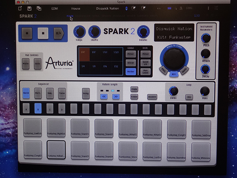
Task: Trigger the Funkystep_Whitenoise pad
Action: tap(201, 152)
